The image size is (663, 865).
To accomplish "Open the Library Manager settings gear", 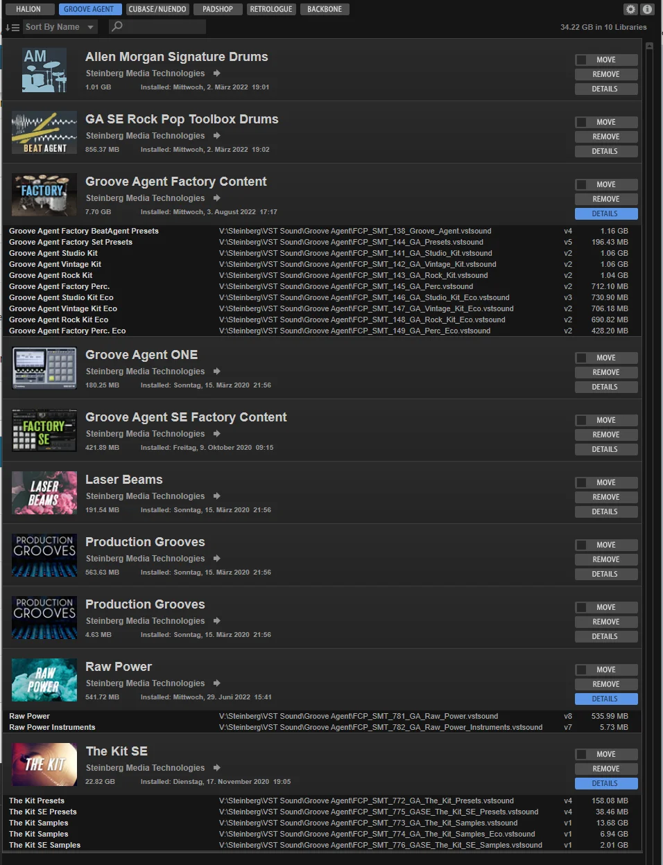I will (x=630, y=9).
